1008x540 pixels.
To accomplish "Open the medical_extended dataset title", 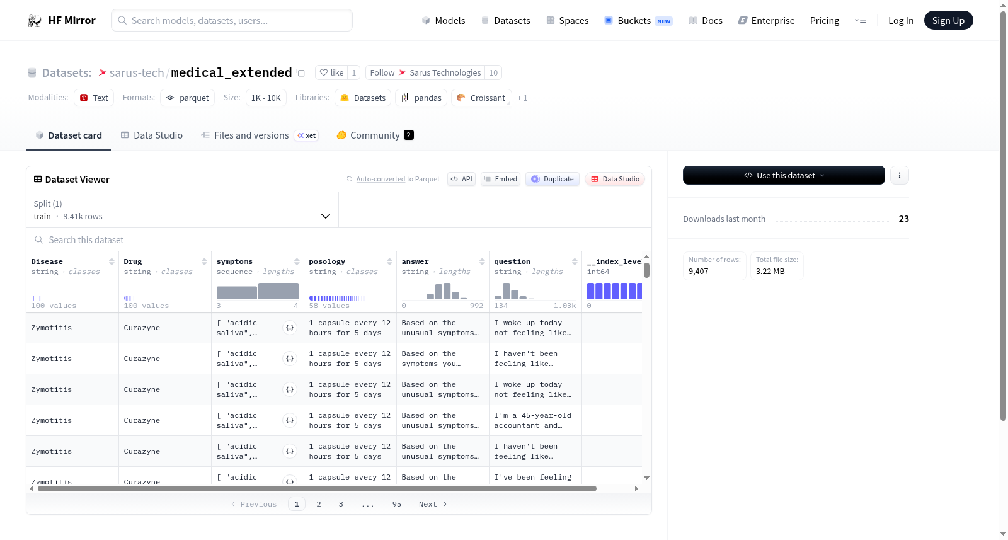I will point(231,72).
